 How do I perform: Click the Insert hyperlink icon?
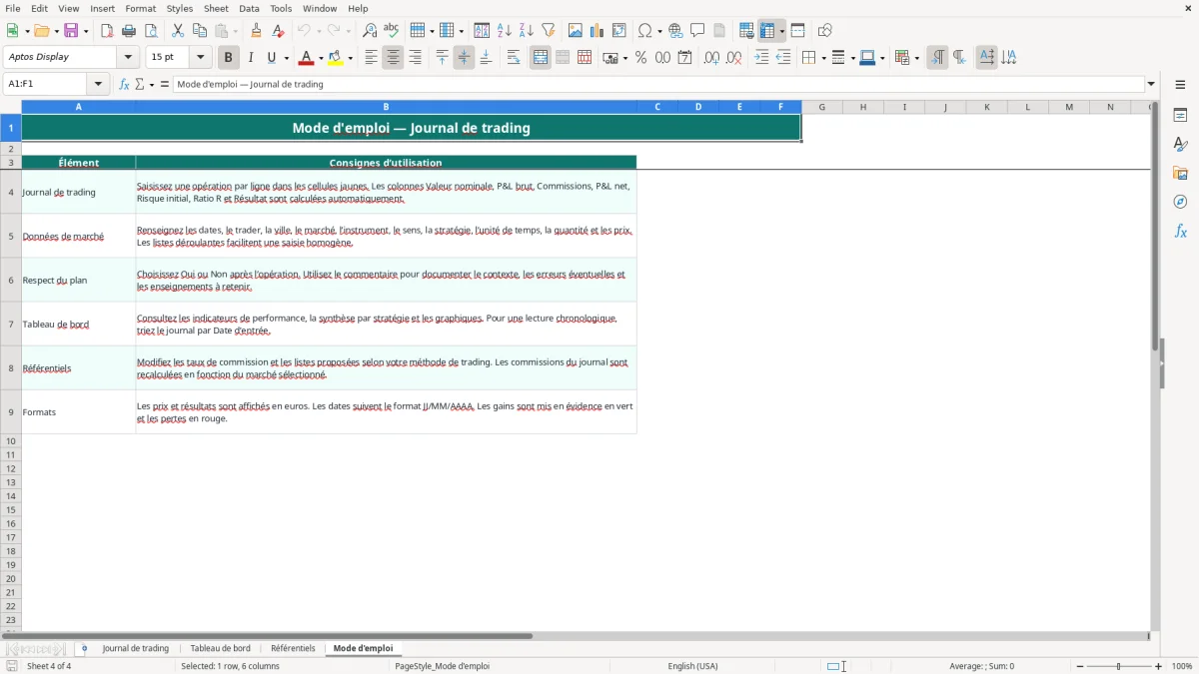[675, 31]
